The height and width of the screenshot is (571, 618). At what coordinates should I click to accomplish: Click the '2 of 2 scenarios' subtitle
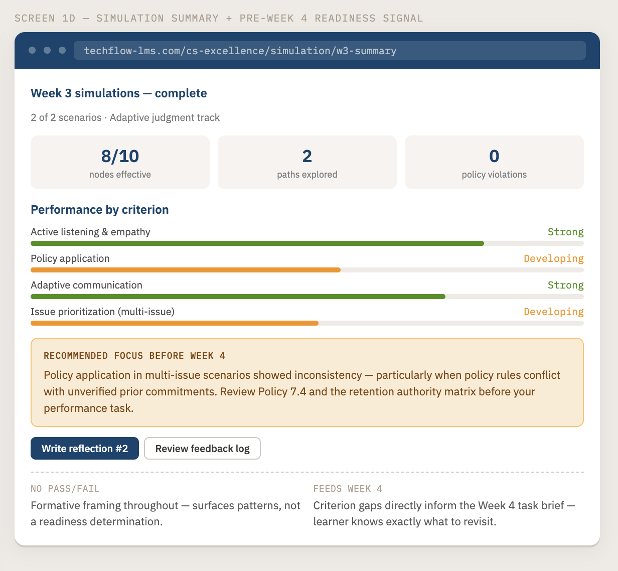[x=125, y=117]
